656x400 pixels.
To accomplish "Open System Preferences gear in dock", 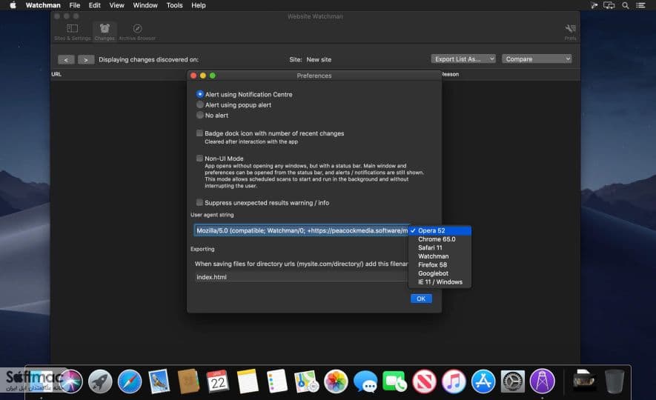I will pyautogui.click(x=512, y=381).
